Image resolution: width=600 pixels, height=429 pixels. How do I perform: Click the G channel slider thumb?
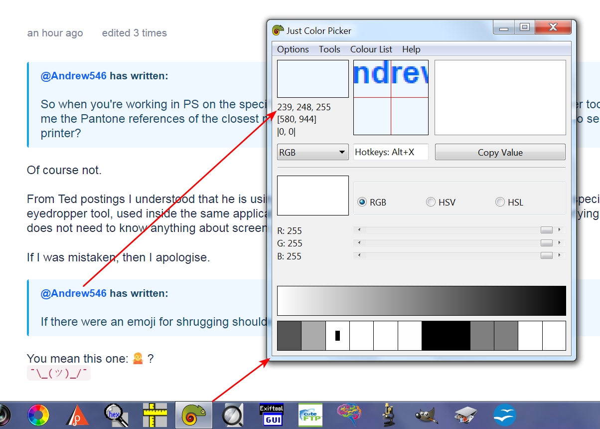coord(547,243)
